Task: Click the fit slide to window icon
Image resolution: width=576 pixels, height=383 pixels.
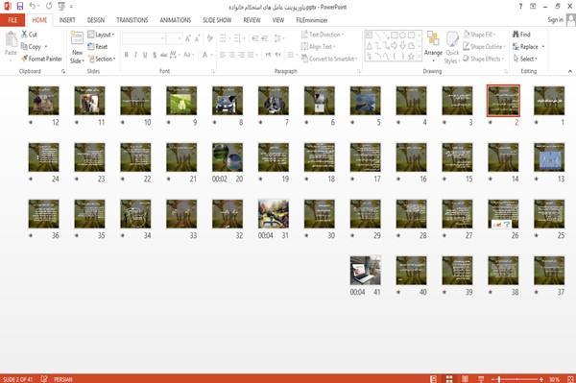Action: 570,379
